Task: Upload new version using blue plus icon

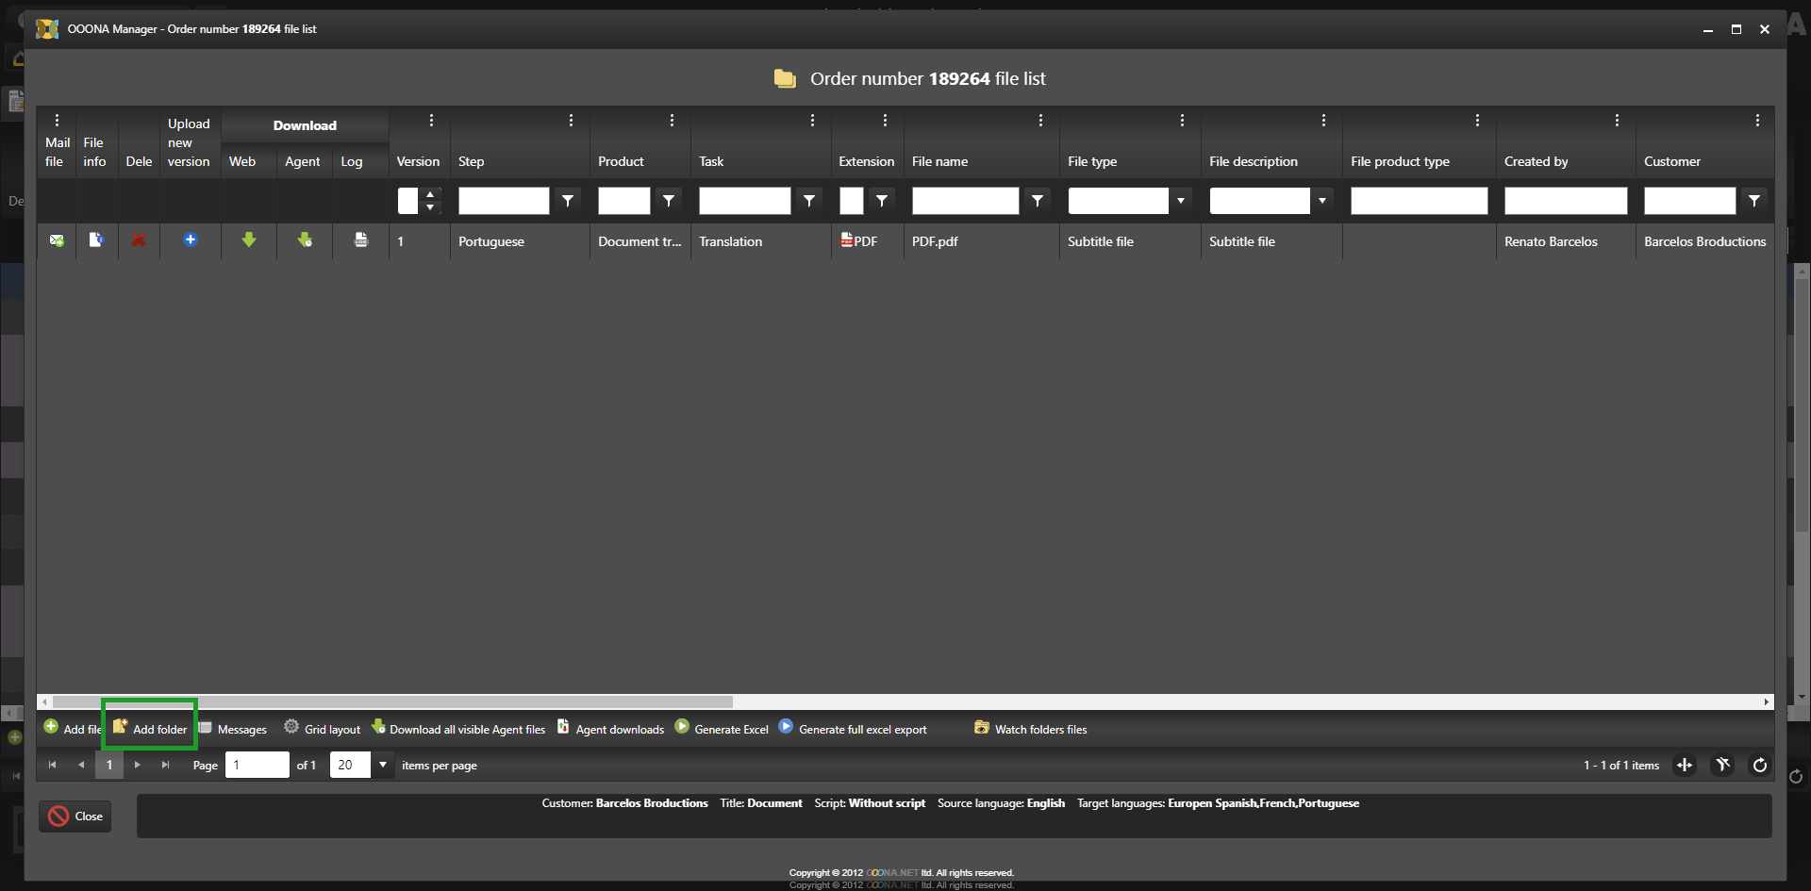Action: coord(191,240)
